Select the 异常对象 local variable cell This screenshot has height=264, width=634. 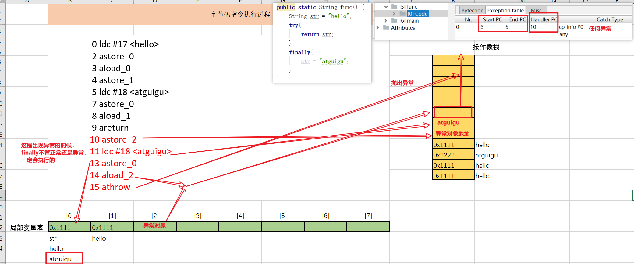[155, 226]
